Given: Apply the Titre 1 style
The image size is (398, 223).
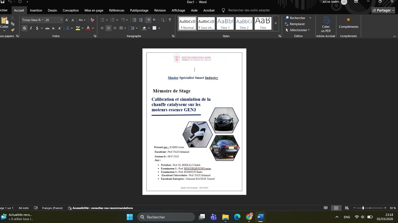Looking at the screenshot, I should 225,24.
